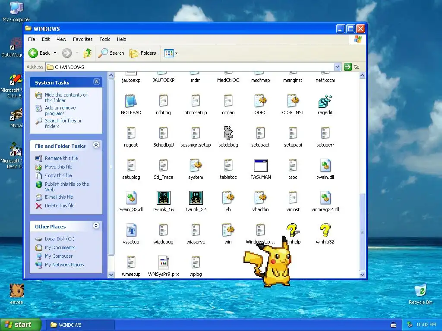Select the TASKMAN application icon
Screen dimensions: 442x331
pos(260,165)
